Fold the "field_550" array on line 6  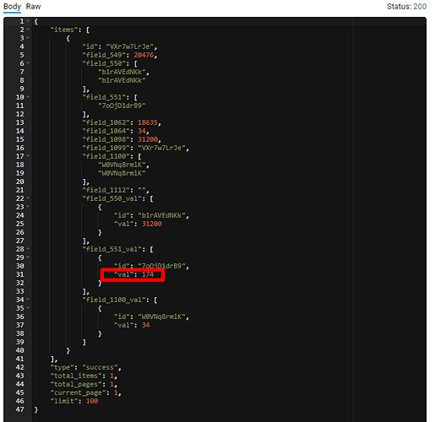click(28, 63)
